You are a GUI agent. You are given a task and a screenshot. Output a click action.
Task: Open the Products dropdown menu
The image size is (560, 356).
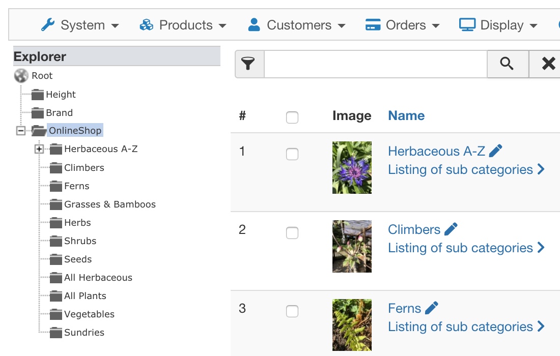pyautogui.click(x=183, y=25)
